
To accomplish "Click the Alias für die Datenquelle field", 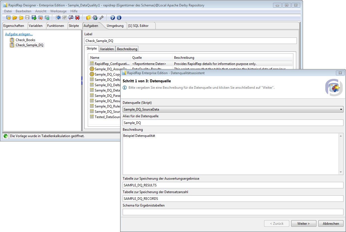I will (x=233, y=123).
